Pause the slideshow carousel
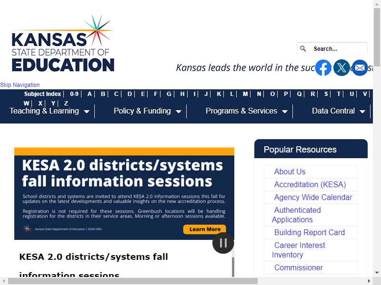Image resolution: width=381 pixels, height=285 pixels. pyautogui.click(x=223, y=243)
